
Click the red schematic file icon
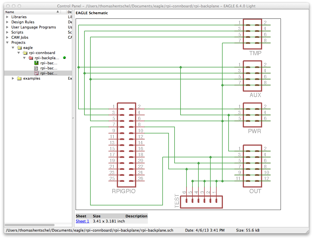(x=36, y=73)
